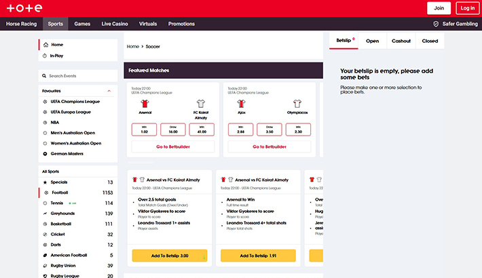Click the Arsenal jersey in featured match
Screen dimensions: 482x278
(x=145, y=104)
